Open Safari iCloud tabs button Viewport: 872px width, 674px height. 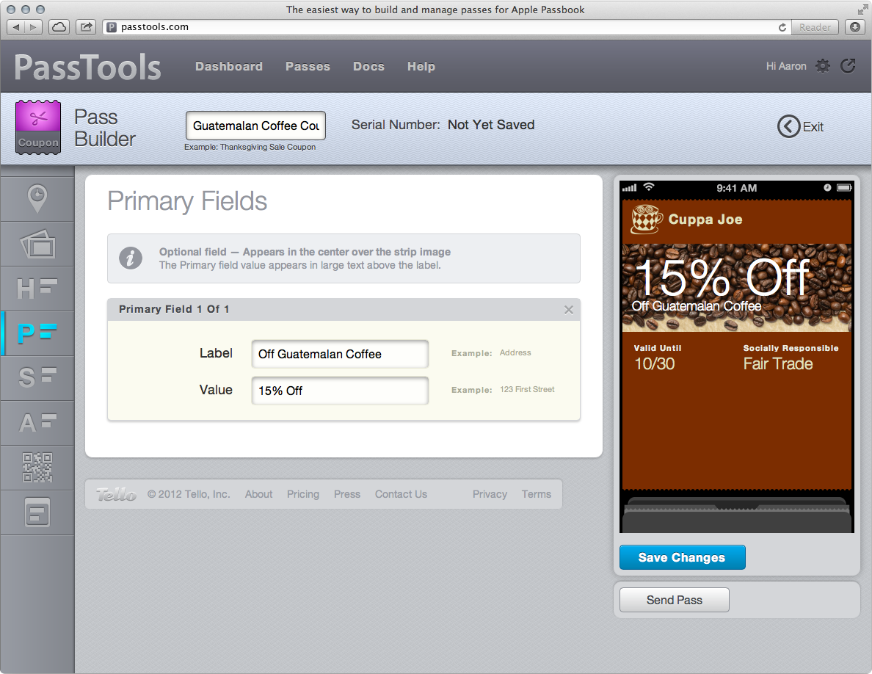pyautogui.click(x=59, y=26)
